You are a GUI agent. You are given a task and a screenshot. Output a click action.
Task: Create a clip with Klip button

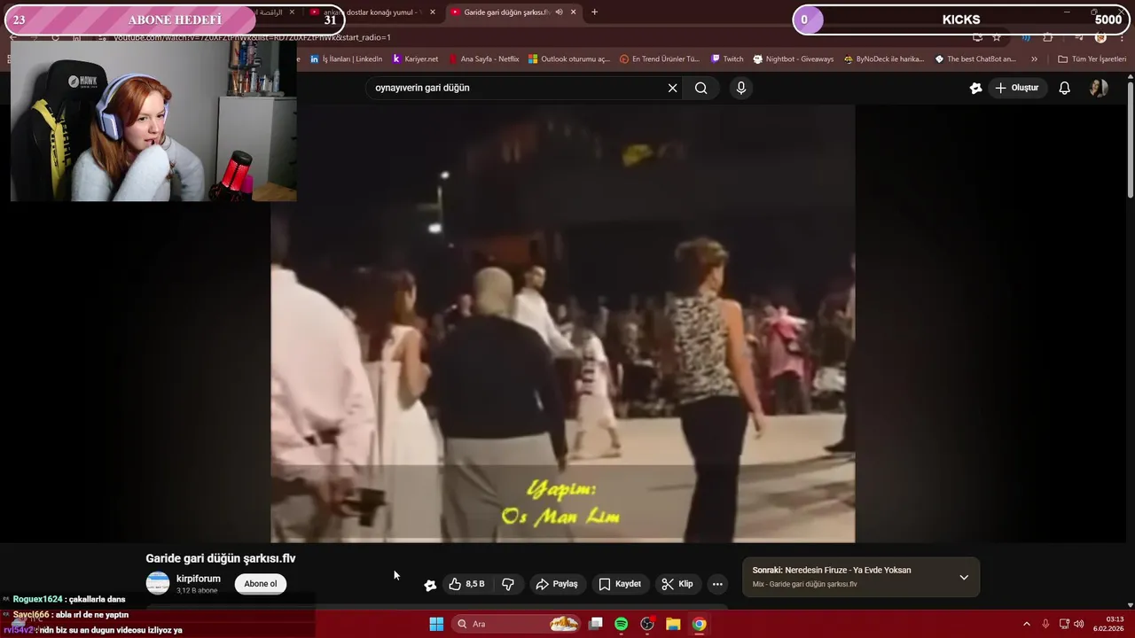pyautogui.click(x=677, y=584)
